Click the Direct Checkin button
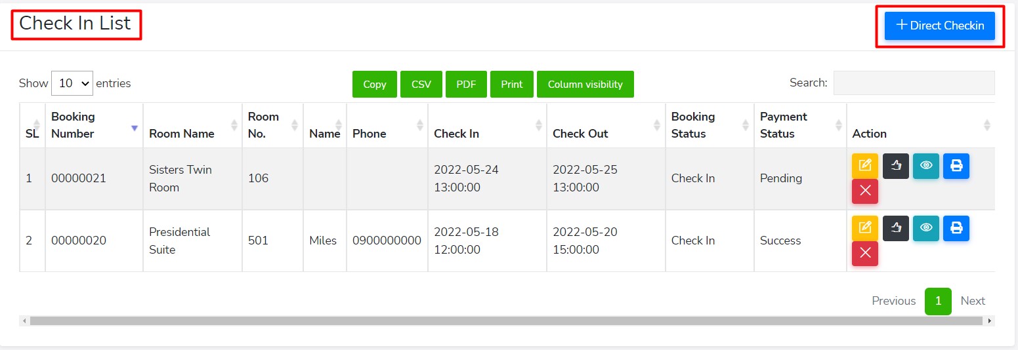This screenshot has width=1018, height=350. 939,26
